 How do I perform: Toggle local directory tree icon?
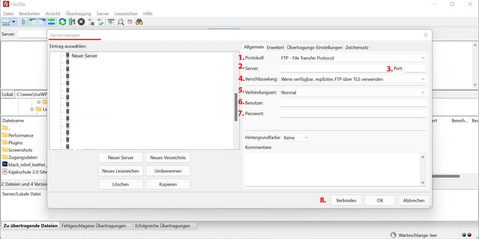coord(33,22)
